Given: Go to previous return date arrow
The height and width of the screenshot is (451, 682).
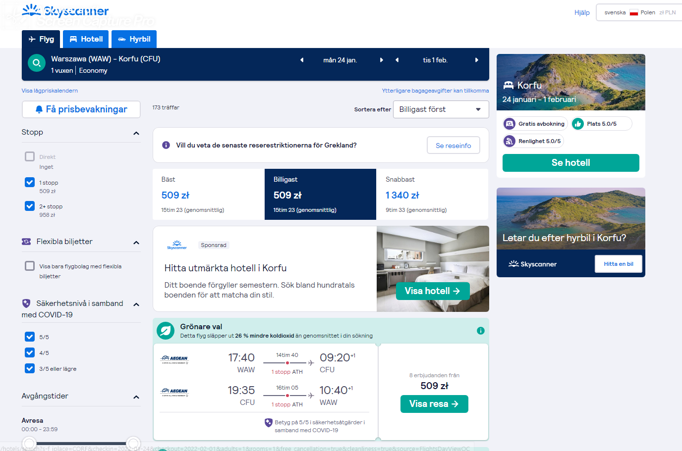Looking at the screenshot, I should [x=397, y=60].
